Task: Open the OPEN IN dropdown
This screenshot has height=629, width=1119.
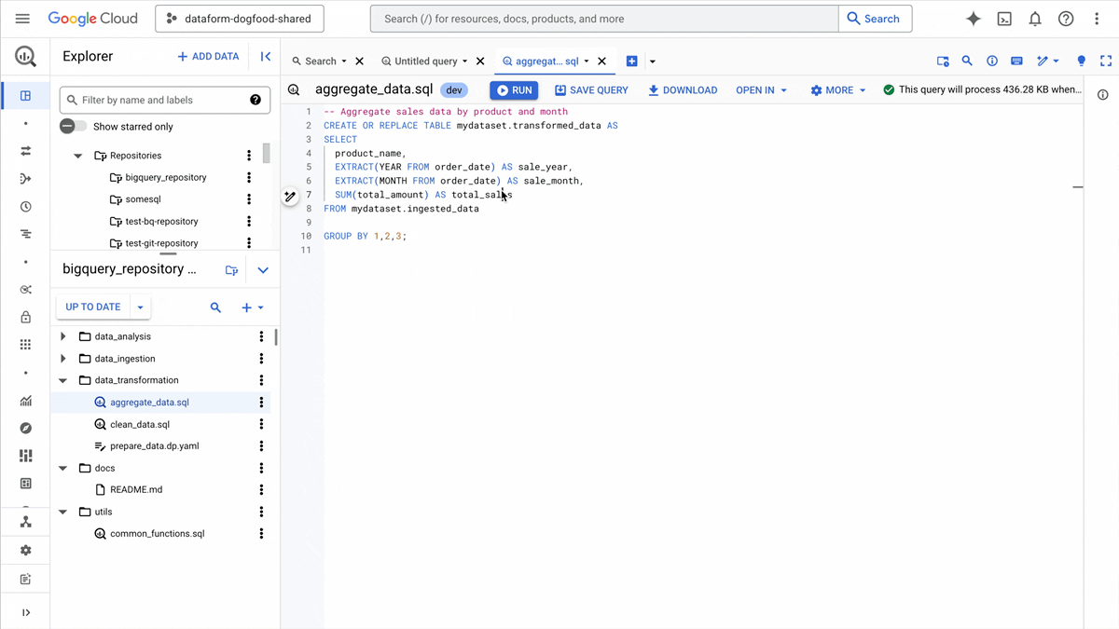Action: [761, 90]
